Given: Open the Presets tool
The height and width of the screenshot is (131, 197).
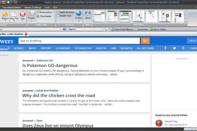Looking at the screenshot, I should [x=32, y=15].
